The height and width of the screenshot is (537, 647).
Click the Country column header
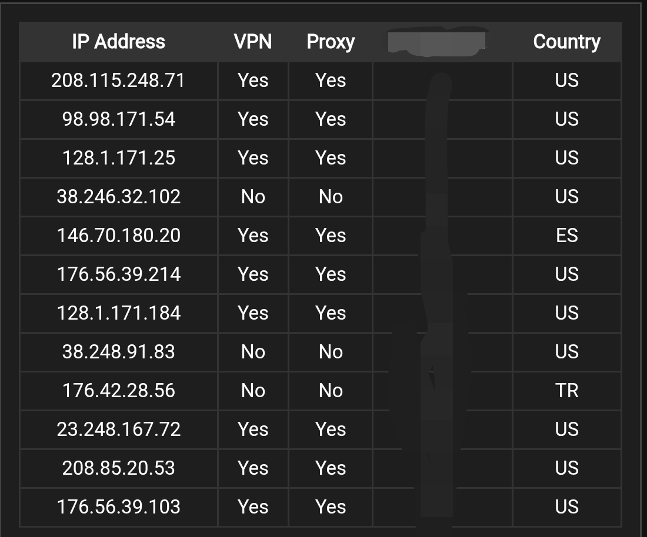[566, 42]
